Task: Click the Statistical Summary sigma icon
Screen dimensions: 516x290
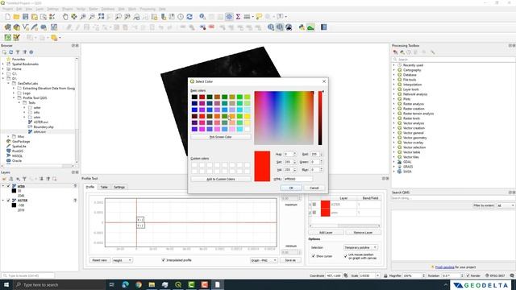Action: pyautogui.click(x=238, y=17)
